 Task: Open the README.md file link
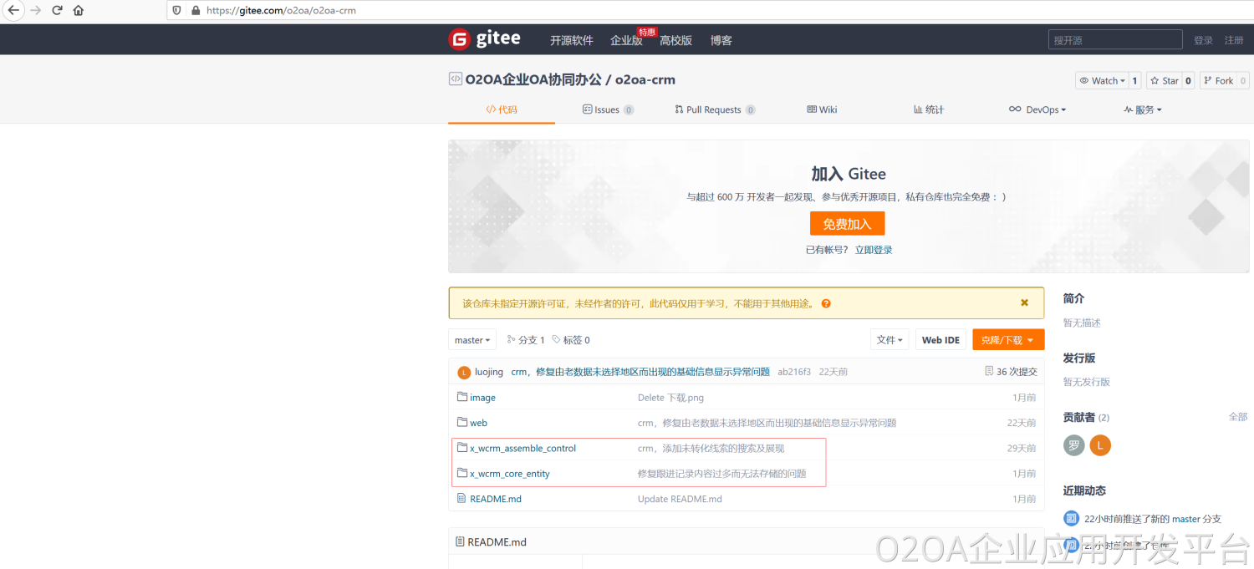pyautogui.click(x=495, y=499)
